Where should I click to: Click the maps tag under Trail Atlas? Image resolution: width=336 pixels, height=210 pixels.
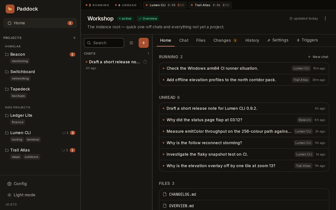tap(16, 157)
